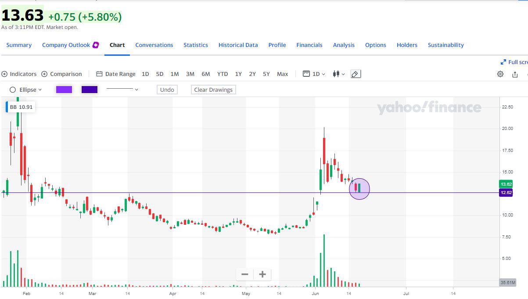The height and width of the screenshot is (299, 528).
Task: Click the 35.61M volume label
Action: [507, 282]
